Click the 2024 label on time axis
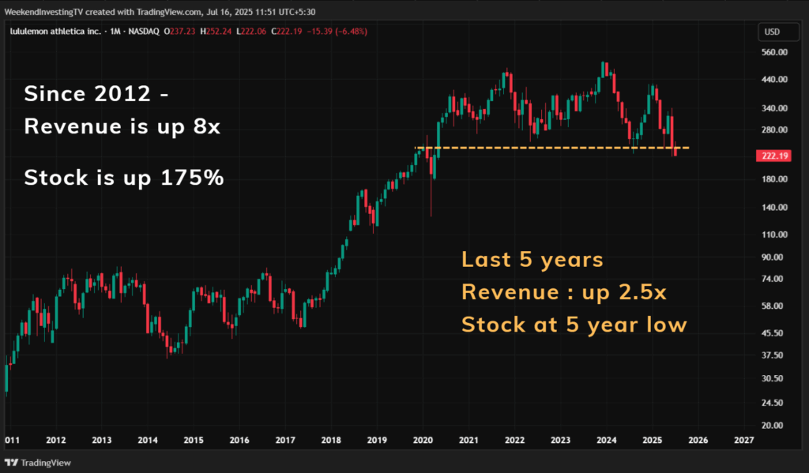Image resolution: width=809 pixels, height=473 pixels. coord(607,440)
